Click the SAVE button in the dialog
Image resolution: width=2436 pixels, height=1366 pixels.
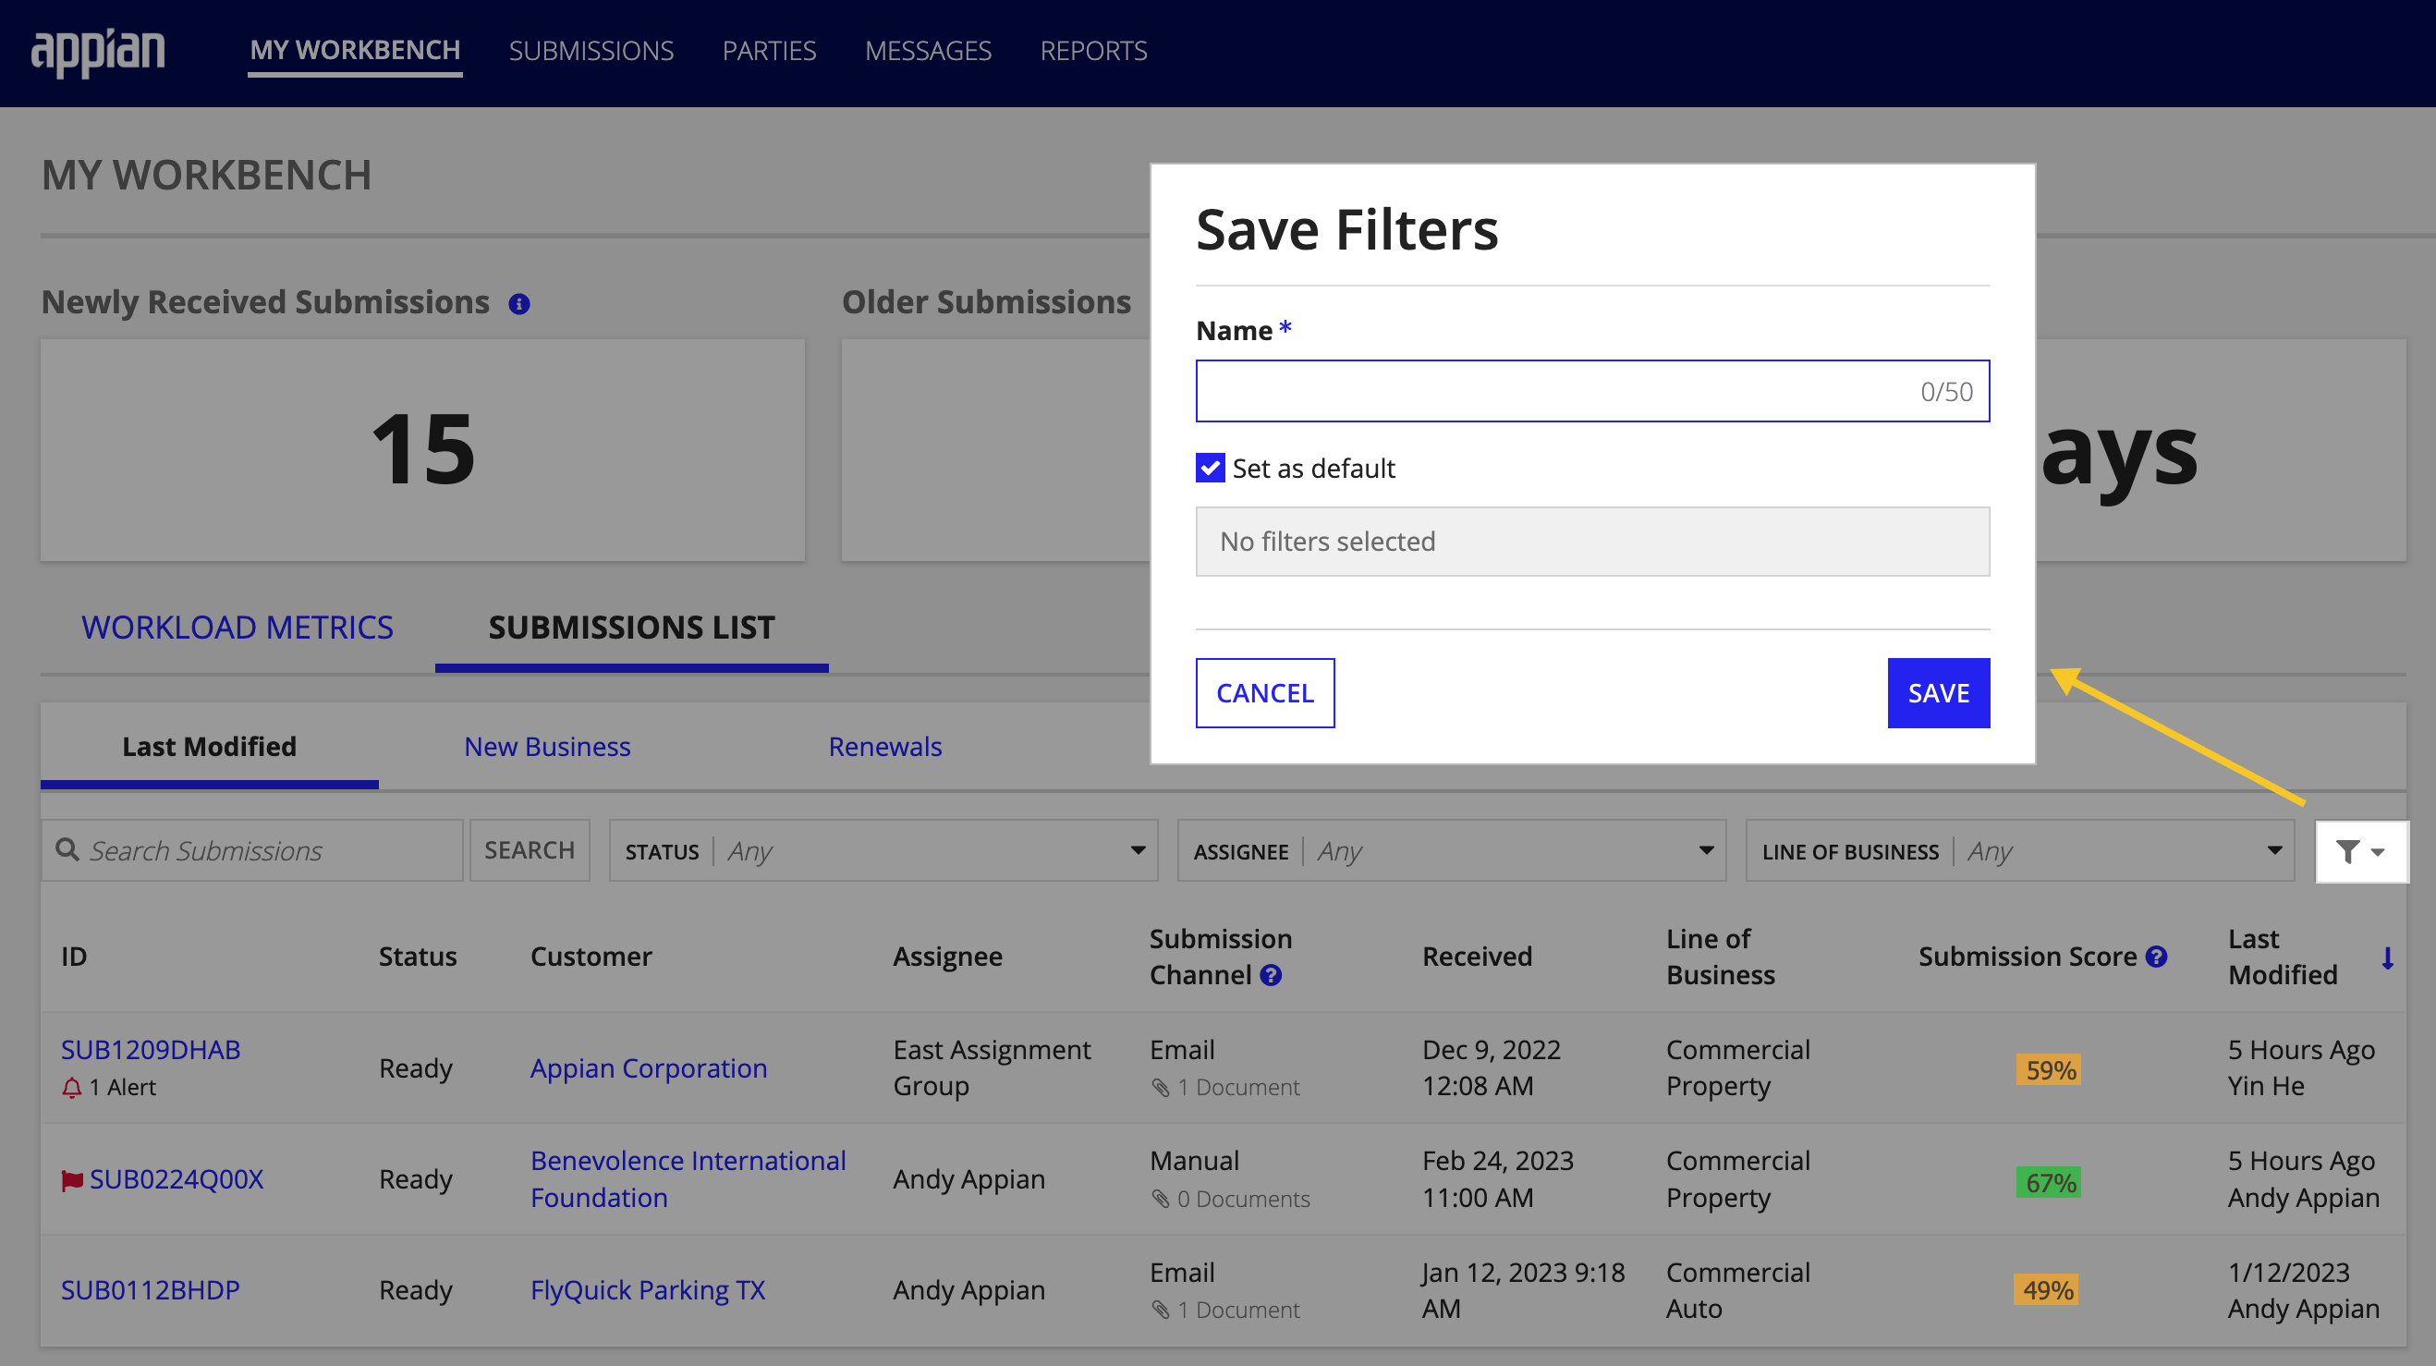coord(1937,691)
